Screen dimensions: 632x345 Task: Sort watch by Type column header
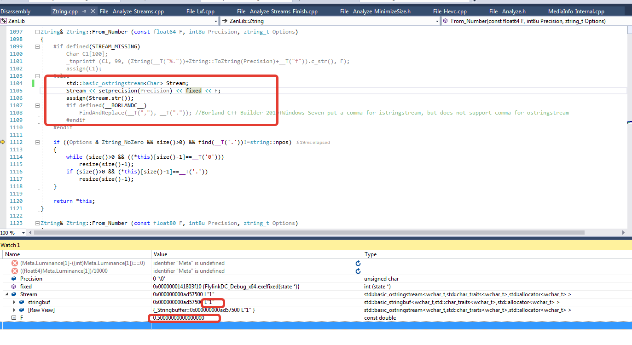click(x=497, y=254)
